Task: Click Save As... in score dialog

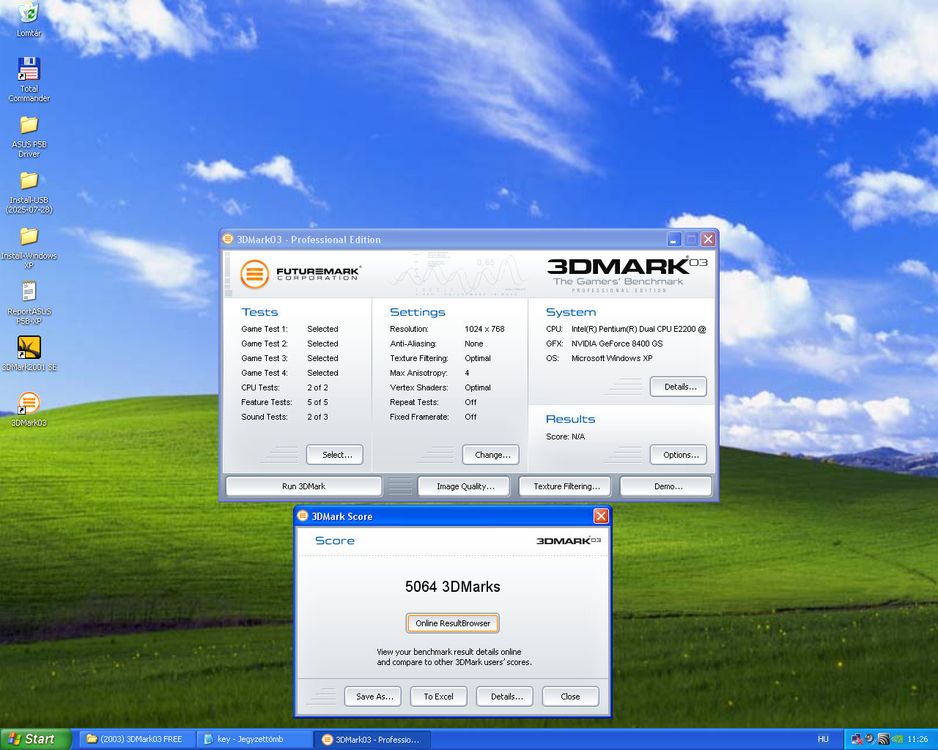Action: (374, 697)
